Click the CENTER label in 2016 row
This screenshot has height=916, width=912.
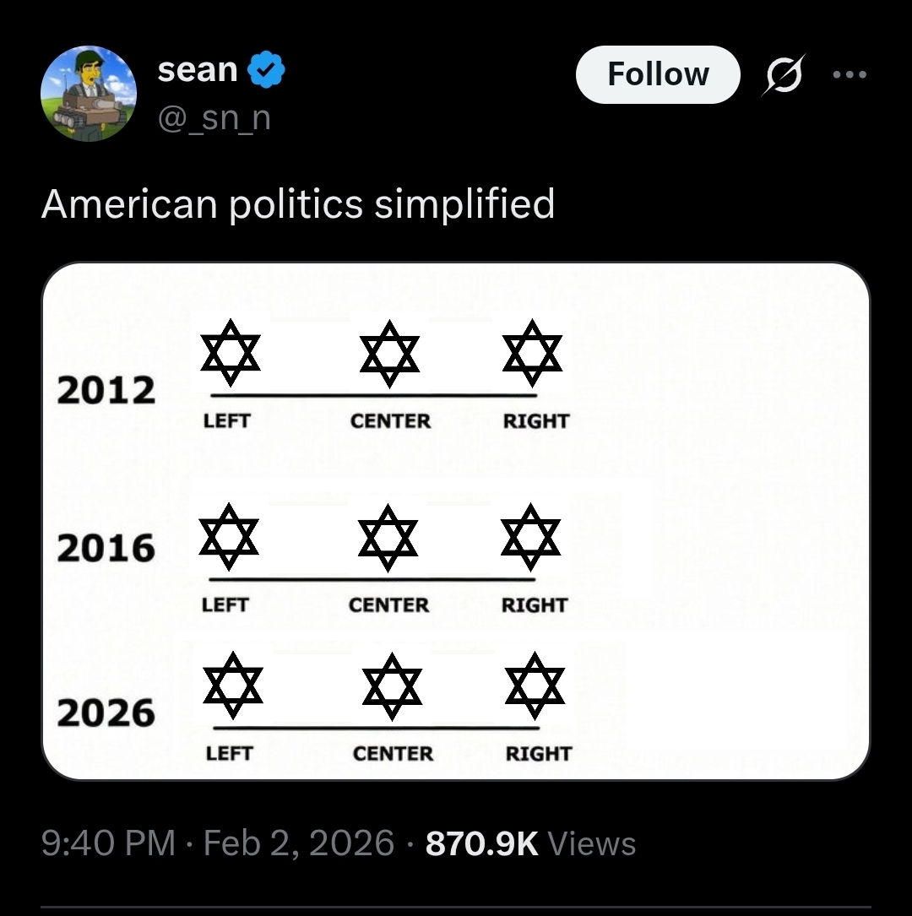388,604
